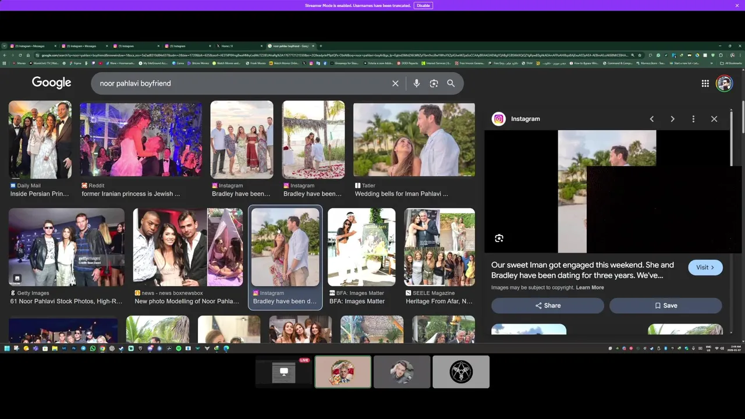Screen dimensions: 745x419
Task: Click 'Inside Persian Prin...' caption
Action: pos(40,194)
